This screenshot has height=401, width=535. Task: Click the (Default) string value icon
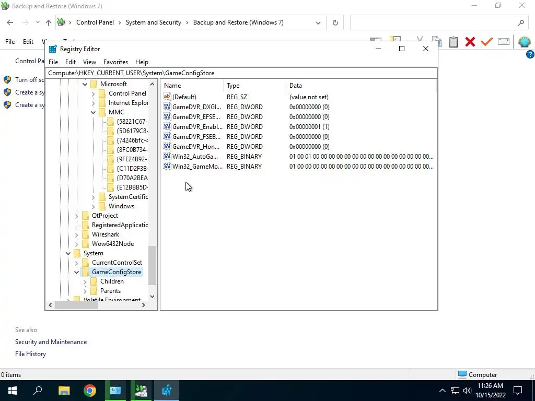pos(167,97)
